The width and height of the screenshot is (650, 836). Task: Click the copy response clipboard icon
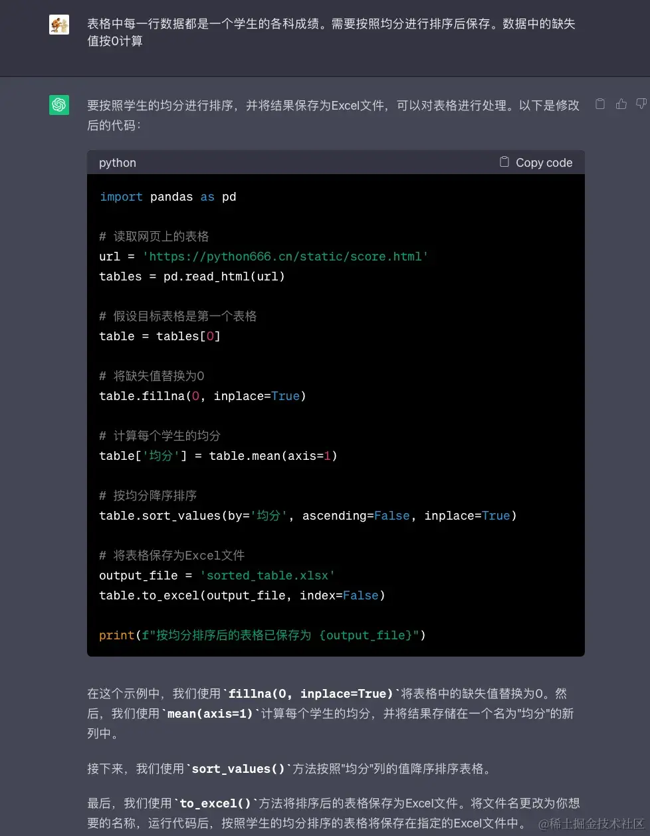600,105
